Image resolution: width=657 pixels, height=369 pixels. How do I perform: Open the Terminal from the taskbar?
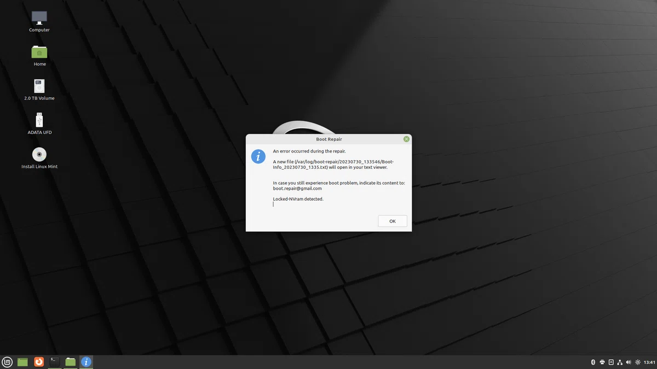coord(54,361)
